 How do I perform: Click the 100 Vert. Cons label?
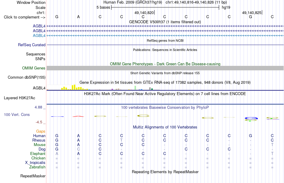click(x=17, y=114)
